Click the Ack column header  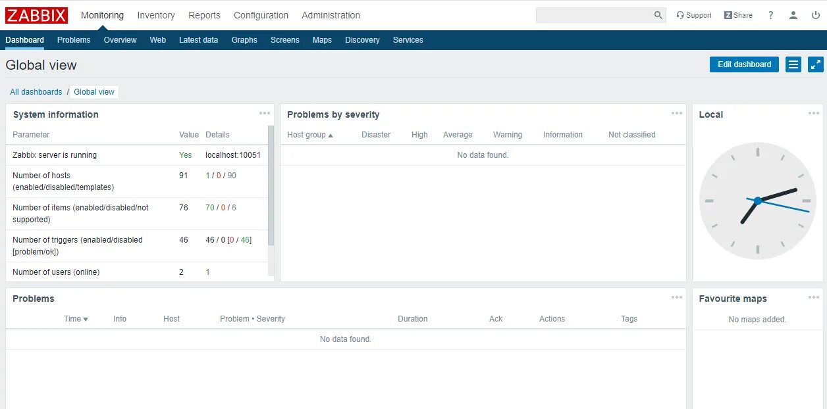click(x=496, y=319)
